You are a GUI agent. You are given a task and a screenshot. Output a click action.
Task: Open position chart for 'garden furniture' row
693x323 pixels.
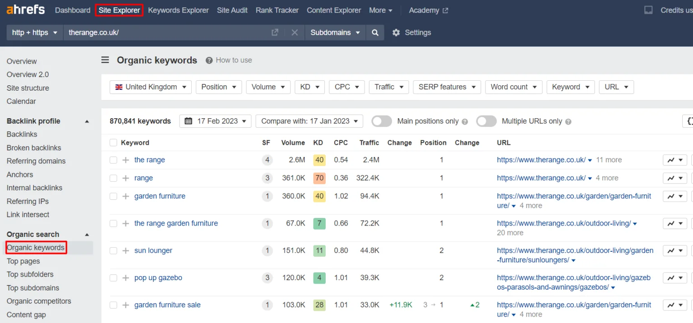click(x=675, y=196)
